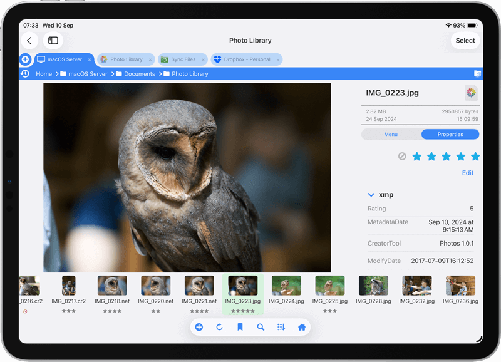Switch to the Sync Files tab

pos(182,59)
